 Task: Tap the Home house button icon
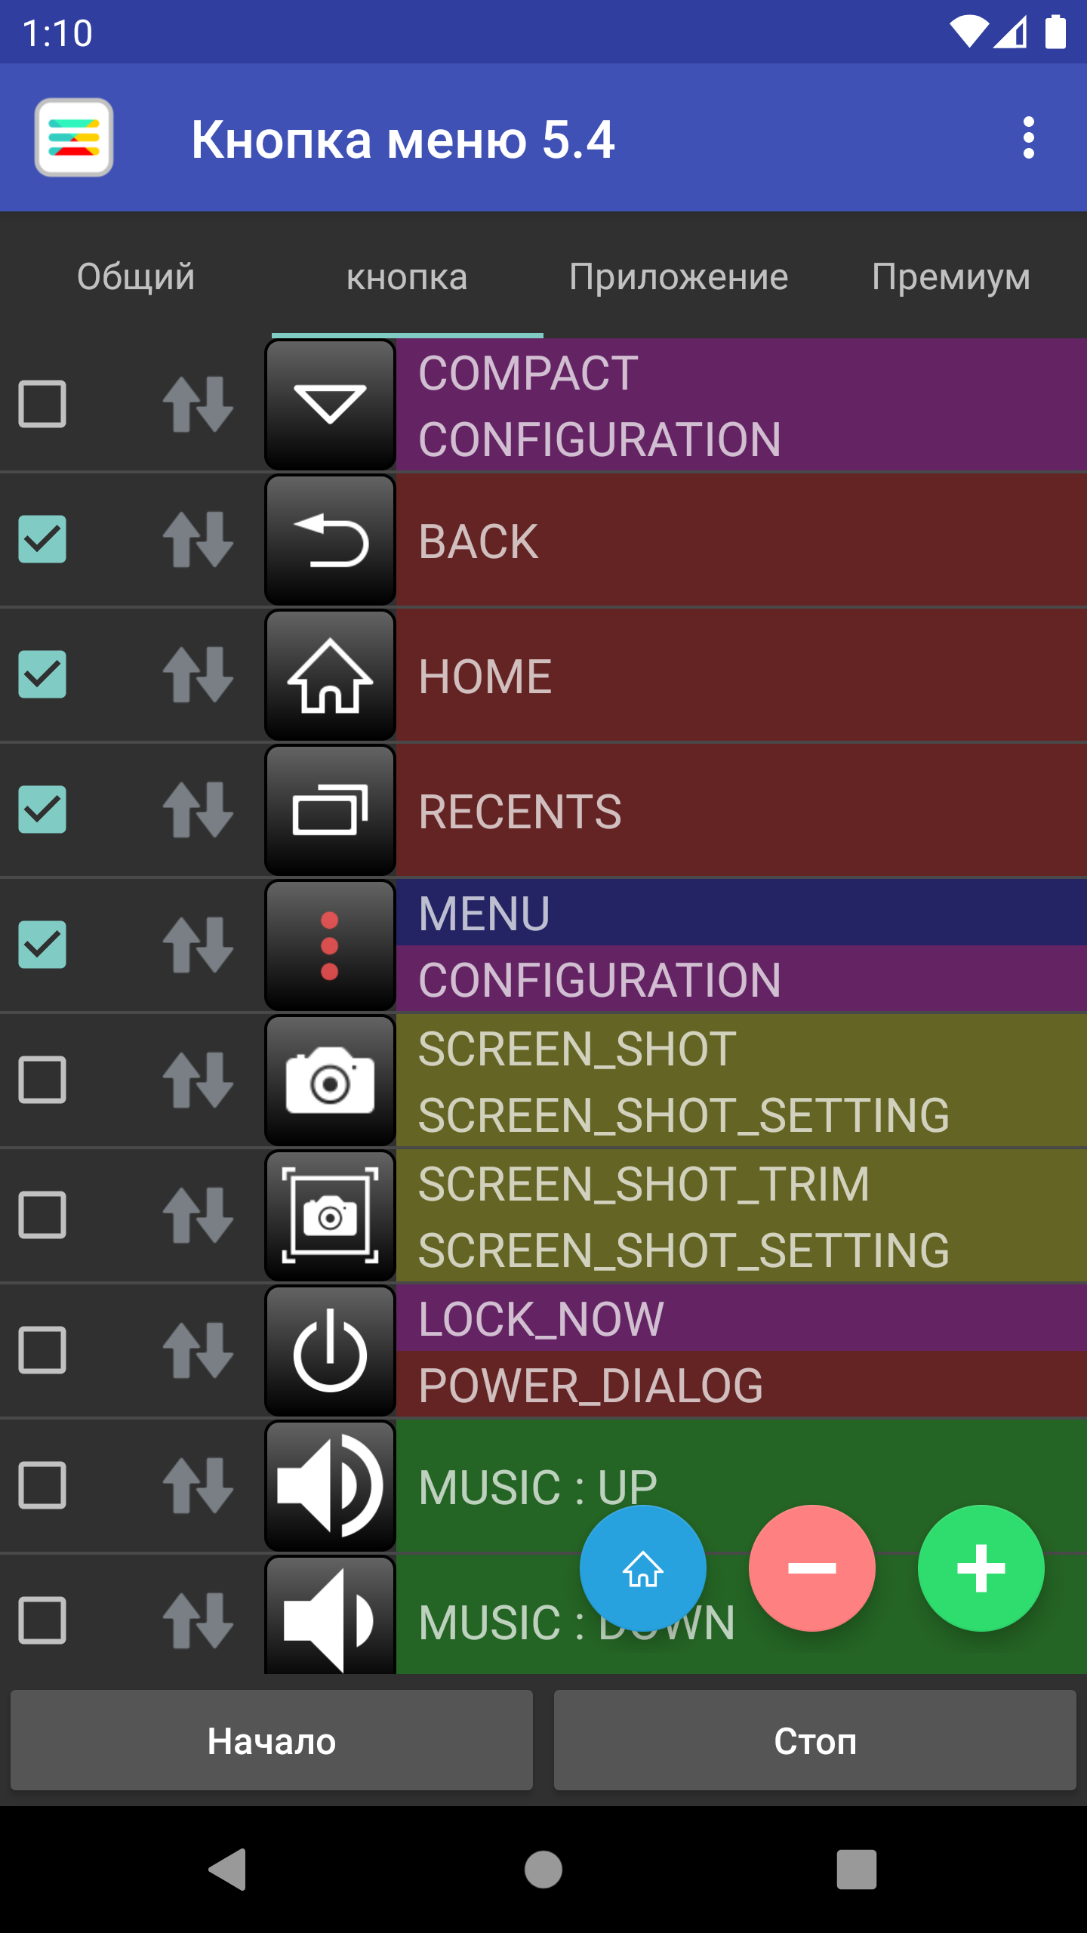click(x=330, y=675)
